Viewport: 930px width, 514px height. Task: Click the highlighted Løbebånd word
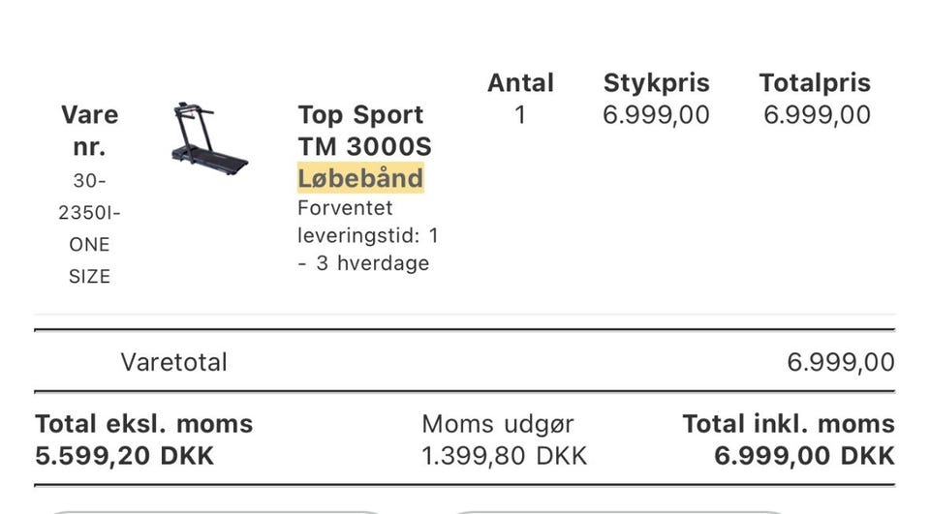360,178
